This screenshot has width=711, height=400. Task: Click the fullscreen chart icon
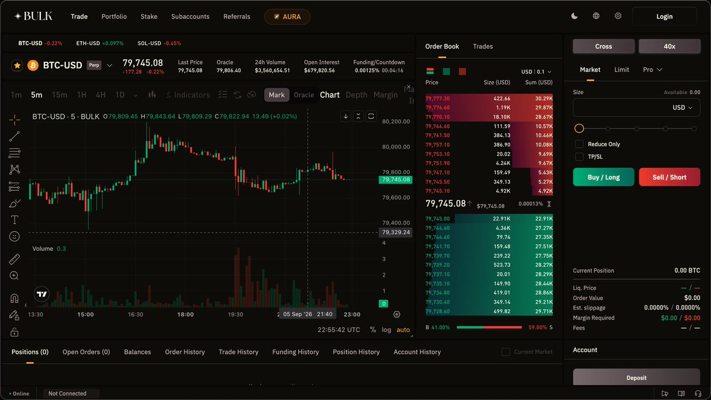371,116
